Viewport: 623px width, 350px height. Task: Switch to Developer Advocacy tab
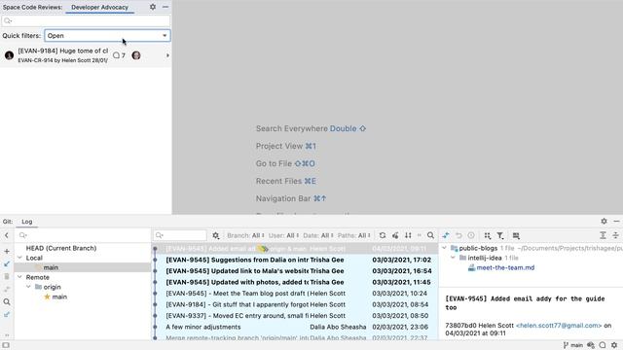coord(99,7)
